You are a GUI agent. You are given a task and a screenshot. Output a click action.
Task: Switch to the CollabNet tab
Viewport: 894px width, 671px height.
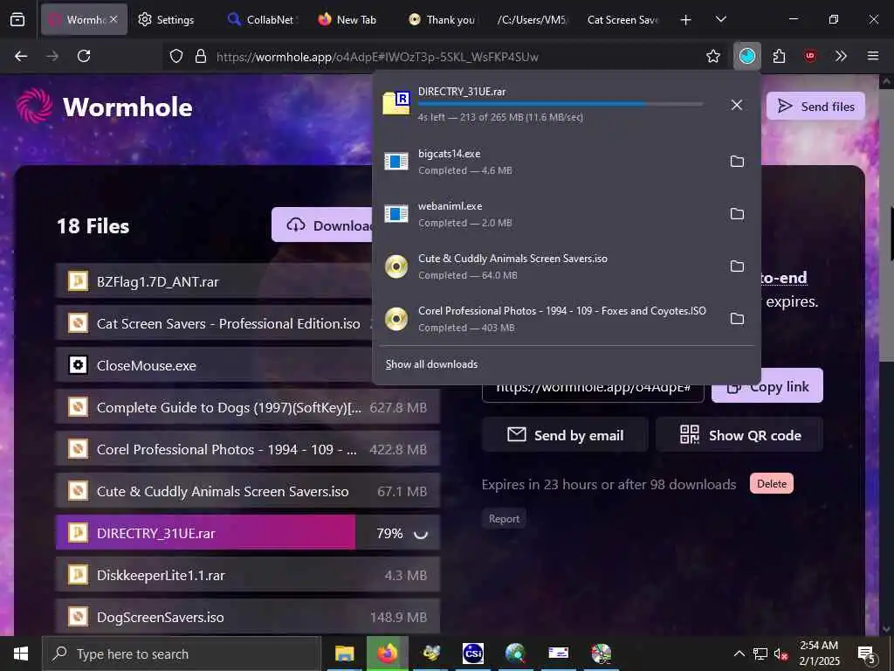(x=260, y=19)
